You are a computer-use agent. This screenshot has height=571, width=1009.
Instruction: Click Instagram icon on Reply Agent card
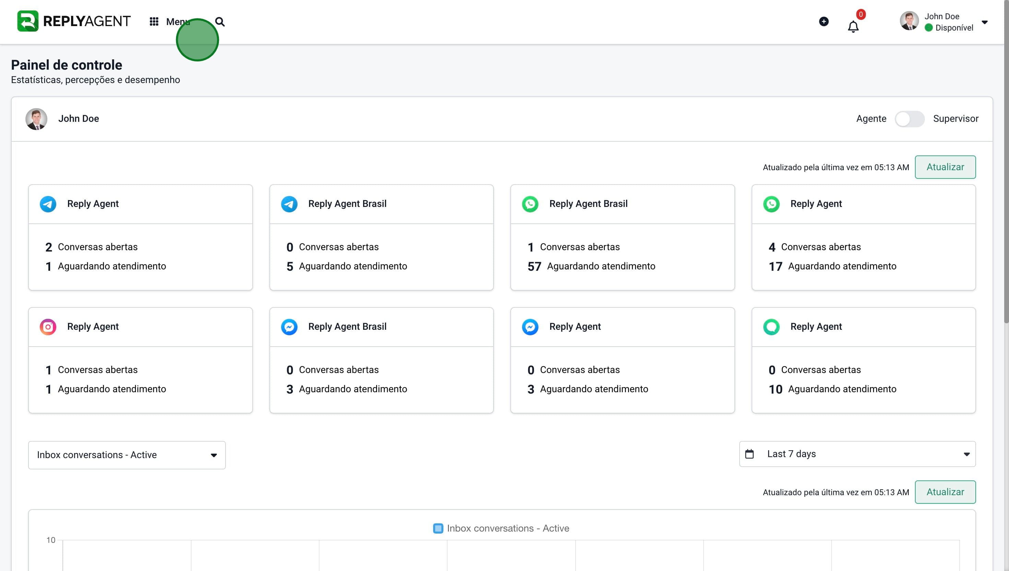coord(48,327)
